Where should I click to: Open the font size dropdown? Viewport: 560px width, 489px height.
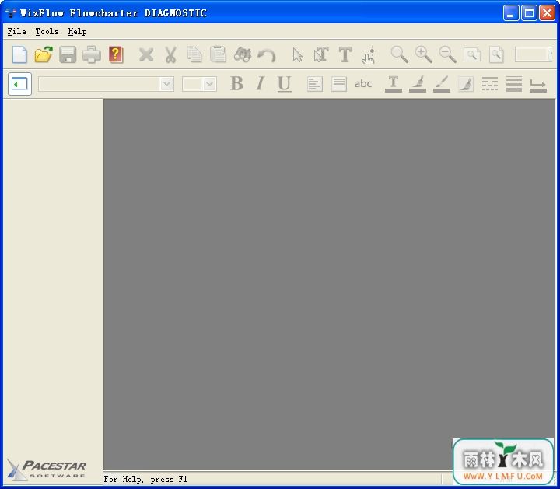click(x=210, y=84)
